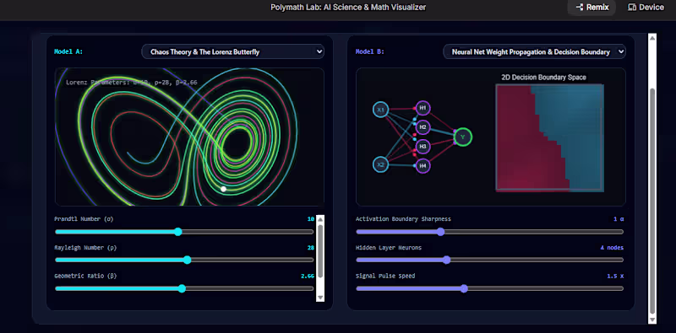Click the Device monitor icon

pyautogui.click(x=632, y=8)
